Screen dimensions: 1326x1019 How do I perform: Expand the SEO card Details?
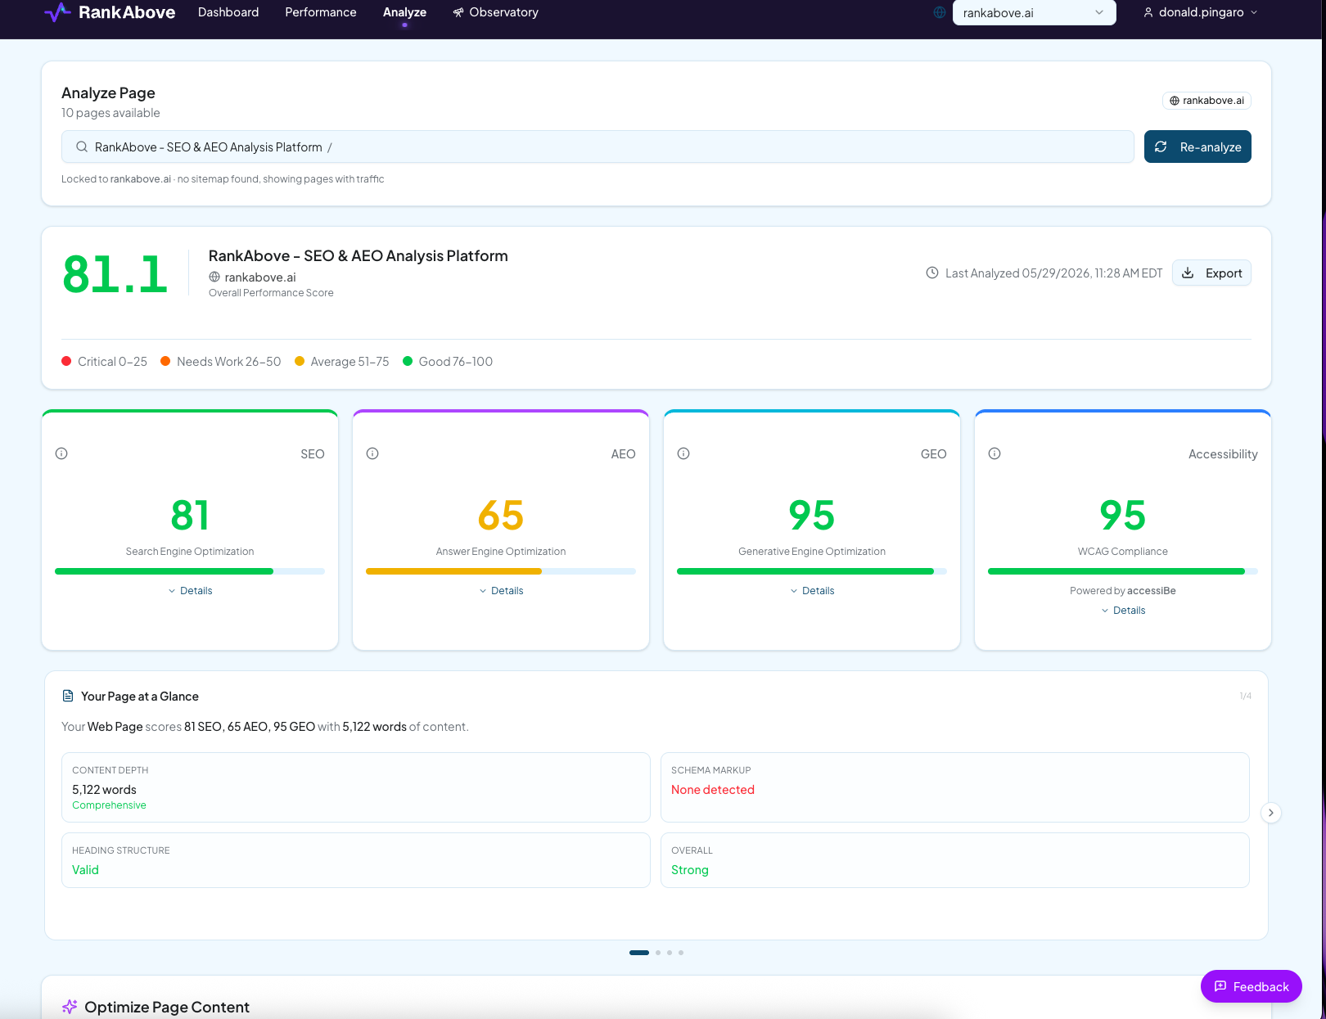[190, 591]
